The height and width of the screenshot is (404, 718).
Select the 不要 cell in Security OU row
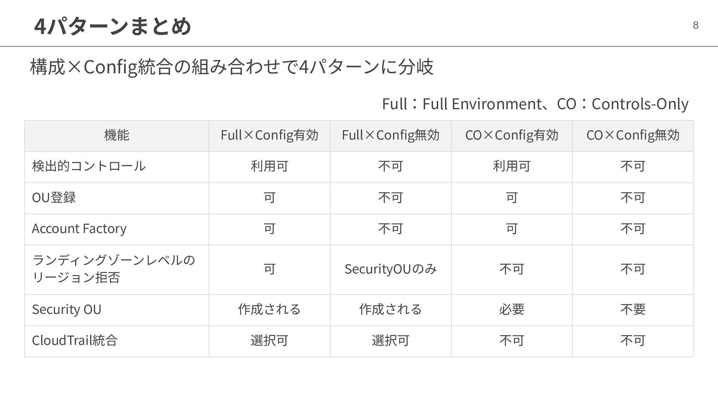pyautogui.click(x=633, y=310)
